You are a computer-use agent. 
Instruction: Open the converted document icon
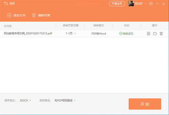tap(148, 34)
